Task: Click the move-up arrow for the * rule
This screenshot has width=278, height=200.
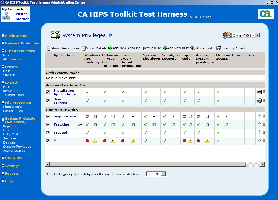Action: tap(259, 141)
